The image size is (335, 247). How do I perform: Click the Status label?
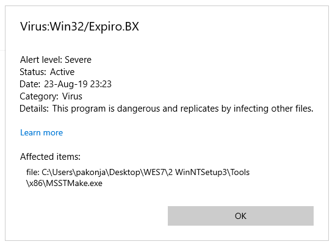[x=33, y=72]
